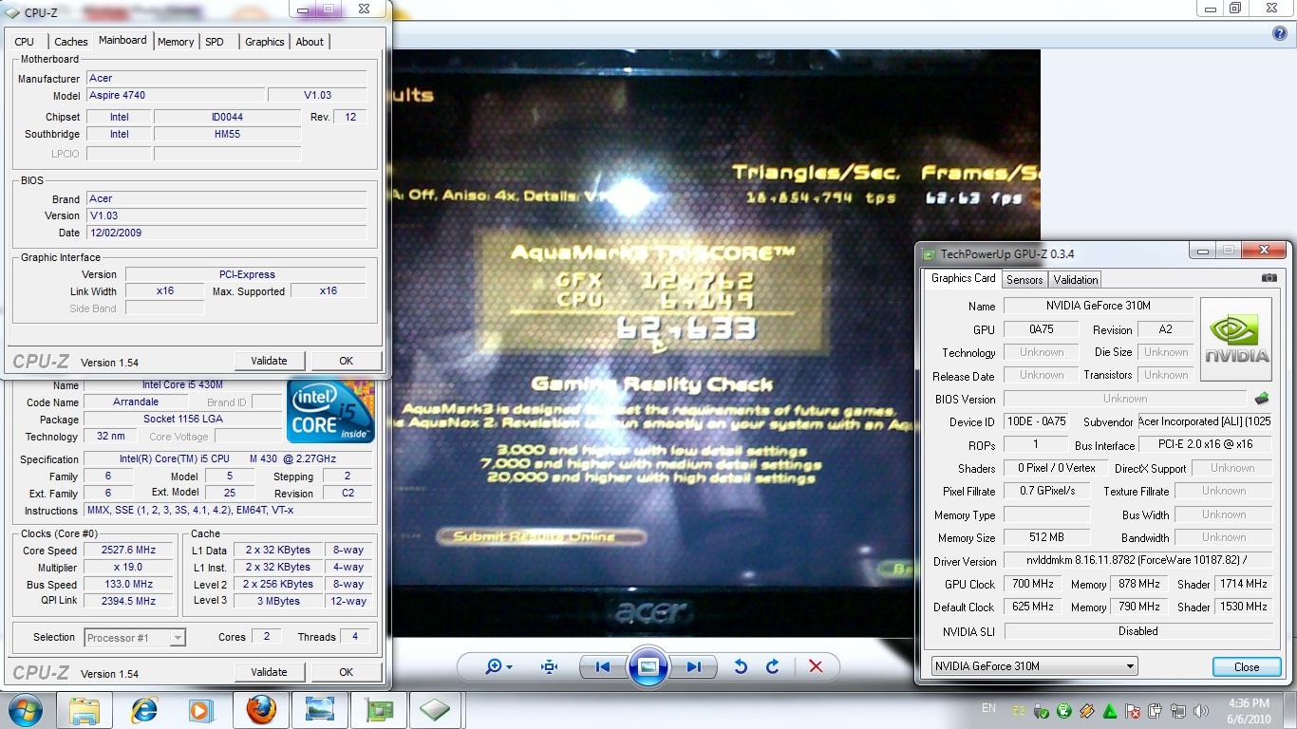The height and width of the screenshot is (729, 1297).
Task: Switch to Firefox in the taskbar
Action: 261,710
